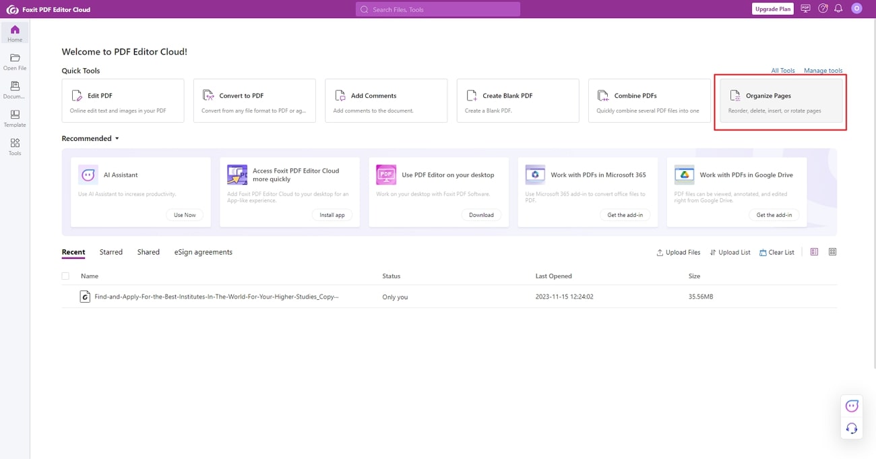Click Upload Files
Viewport: 876px width, 459px height.
click(679, 252)
